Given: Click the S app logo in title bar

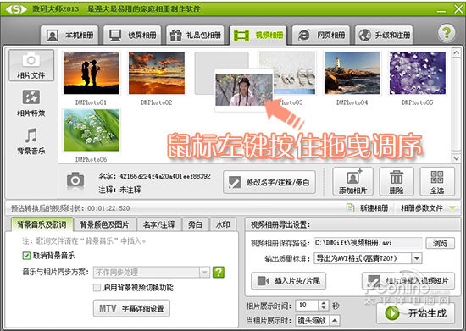Looking at the screenshot, I should 16,9.
